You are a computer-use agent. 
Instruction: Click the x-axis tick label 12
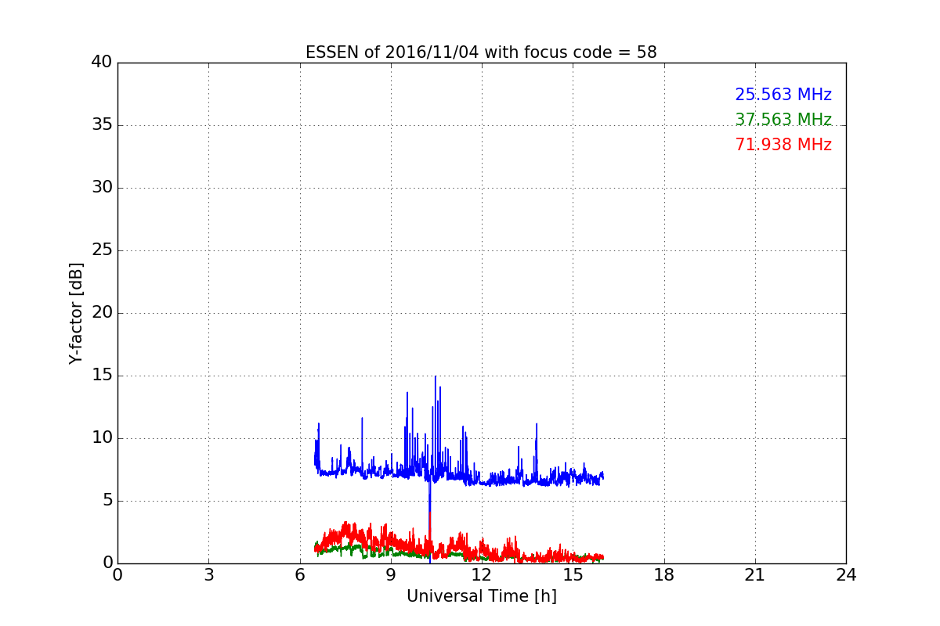click(481, 575)
